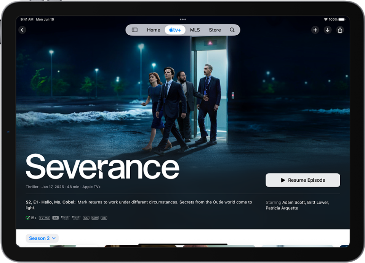Tap the TV-MA rating badge
365x263 pixels.
coord(44,217)
